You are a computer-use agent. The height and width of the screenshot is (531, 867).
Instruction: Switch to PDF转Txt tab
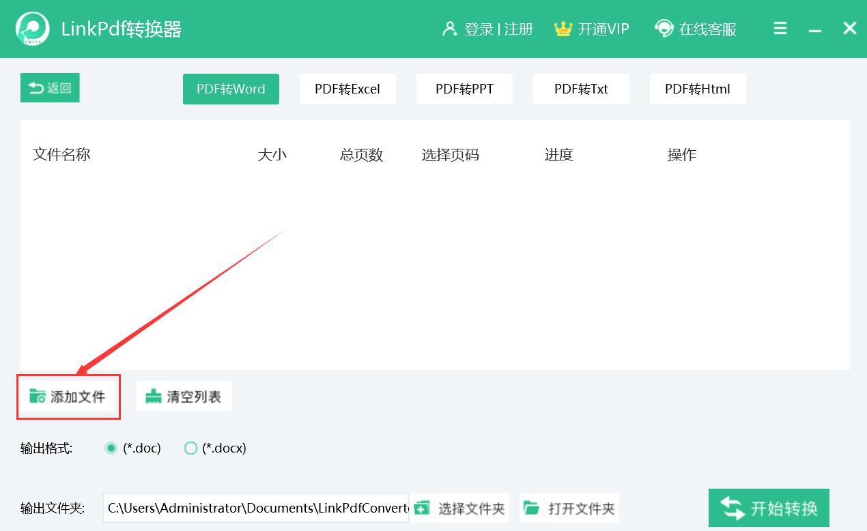(x=581, y=89)
